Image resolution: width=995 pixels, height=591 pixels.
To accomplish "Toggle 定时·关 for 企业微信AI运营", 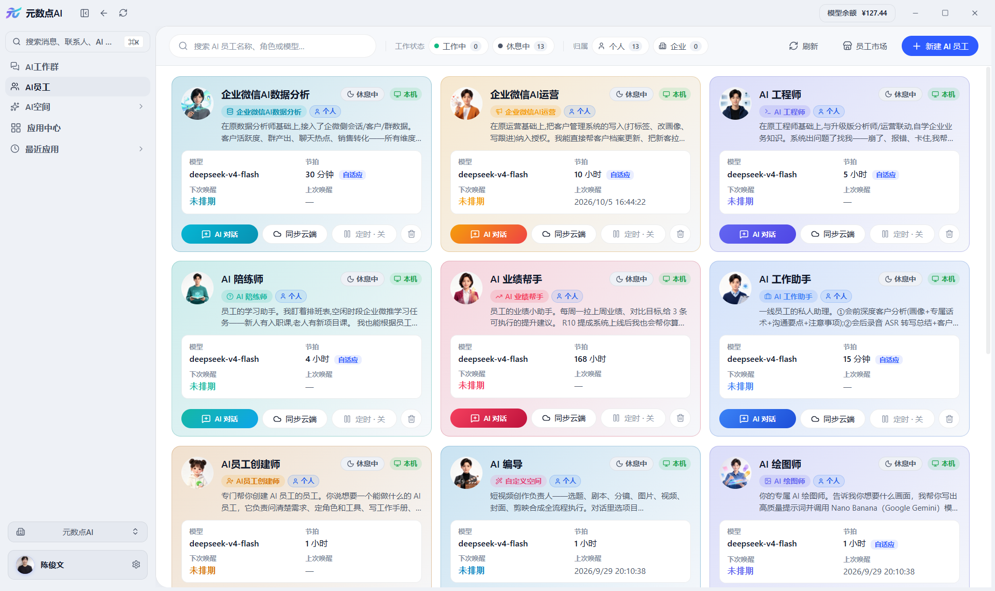I will (x=633, y=234).
